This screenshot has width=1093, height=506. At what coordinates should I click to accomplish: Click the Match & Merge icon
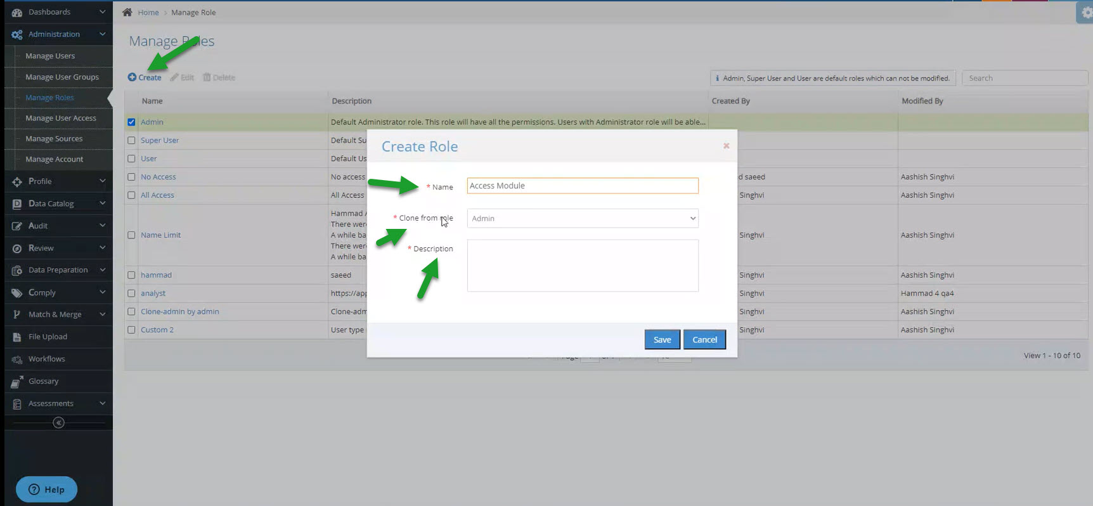click(x=16, y=315)
